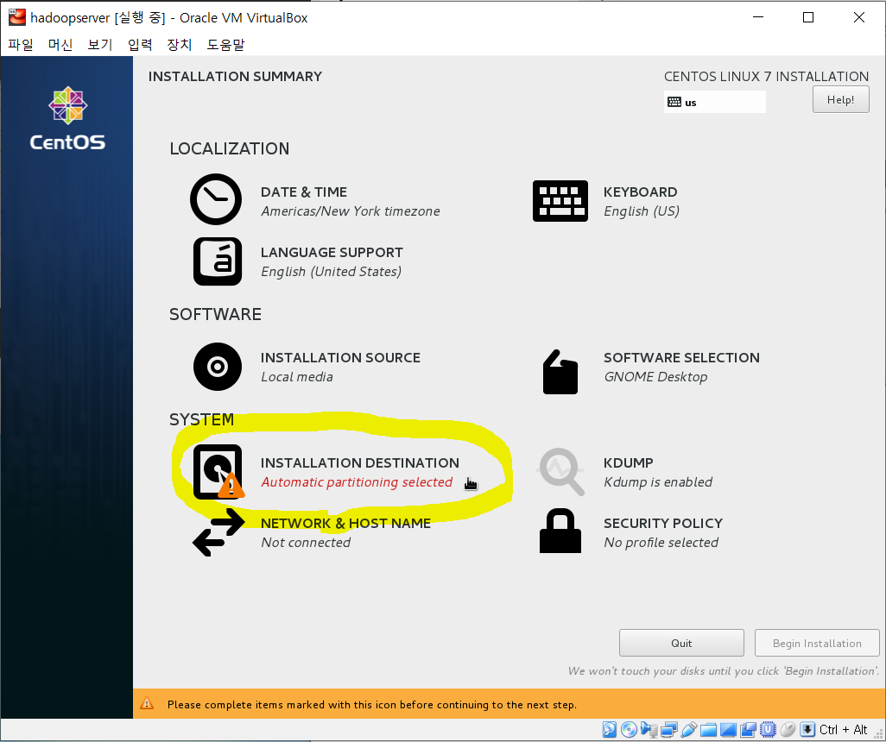
Task: Click VirtualBox host key arrow icon
Action: 808,730
